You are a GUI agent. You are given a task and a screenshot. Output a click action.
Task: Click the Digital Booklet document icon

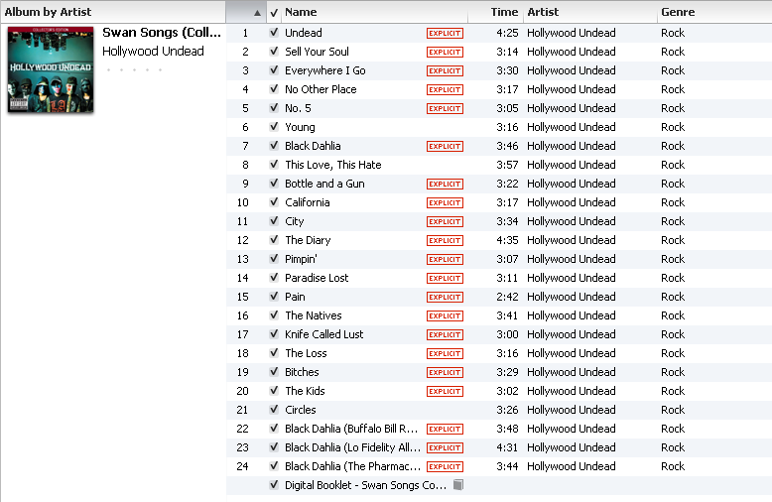click(x=457, y=485)
